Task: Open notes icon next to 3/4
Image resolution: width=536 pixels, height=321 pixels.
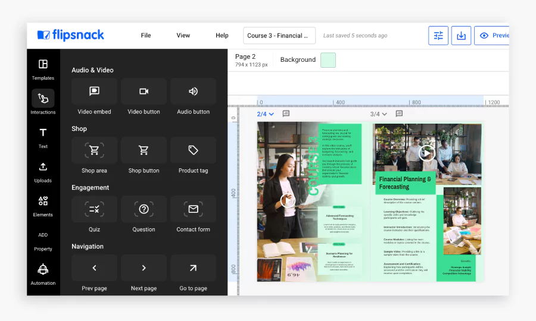Action: click(x=399, y=114)
